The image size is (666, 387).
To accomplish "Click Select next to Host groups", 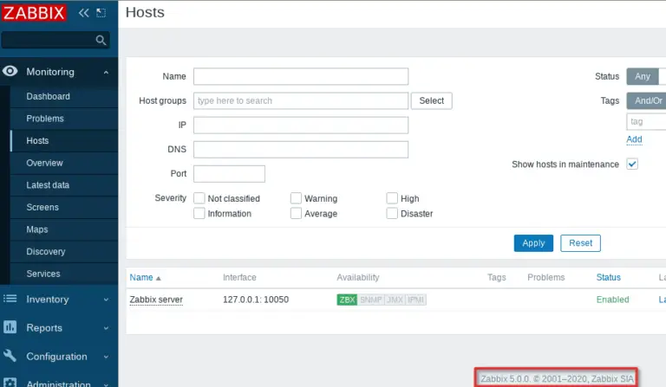I will (432, 100).
